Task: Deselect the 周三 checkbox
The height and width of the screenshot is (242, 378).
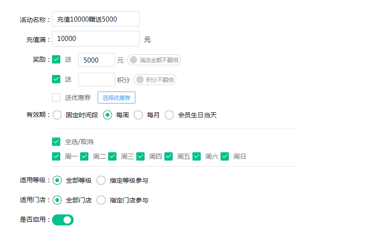Action: pos(112,156)
